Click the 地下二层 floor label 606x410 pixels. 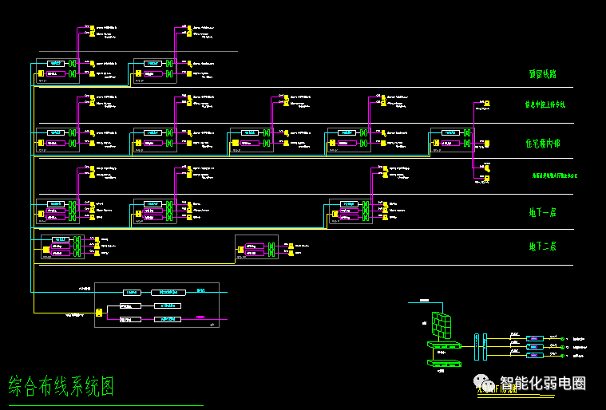point(543,246)
